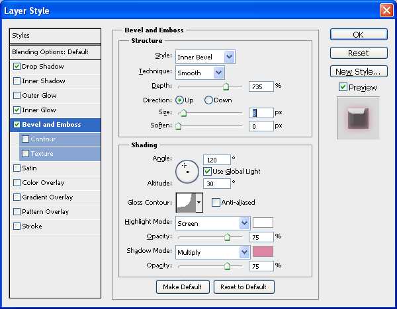
Task: Click the Angle degrees input field
Action: [x=217, y=160]
